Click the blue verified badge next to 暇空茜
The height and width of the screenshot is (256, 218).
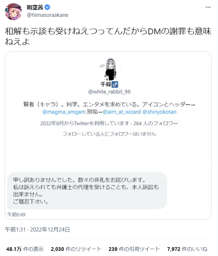[47, 7]
